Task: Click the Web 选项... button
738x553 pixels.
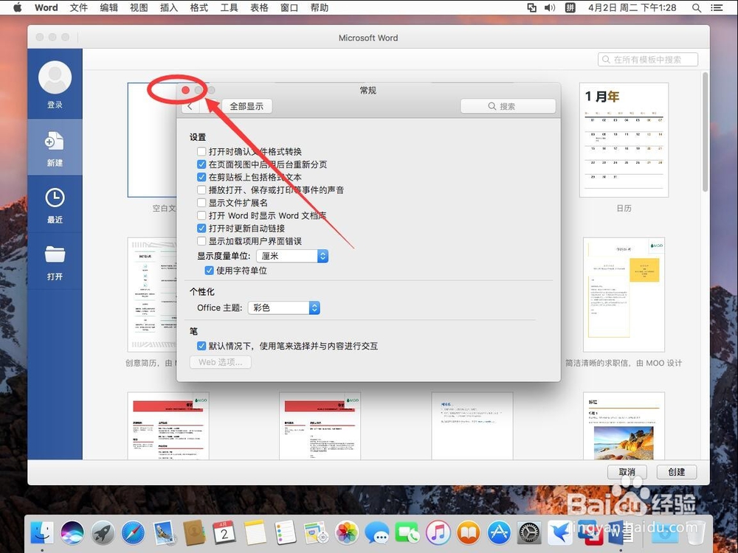Action: click(x=220, y=362)
